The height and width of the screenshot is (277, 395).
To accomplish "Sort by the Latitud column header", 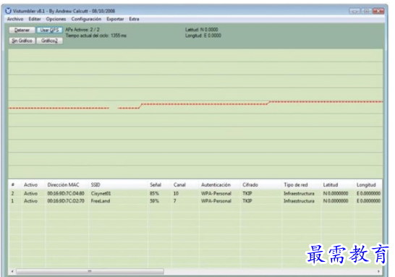I will coord(331,185).
